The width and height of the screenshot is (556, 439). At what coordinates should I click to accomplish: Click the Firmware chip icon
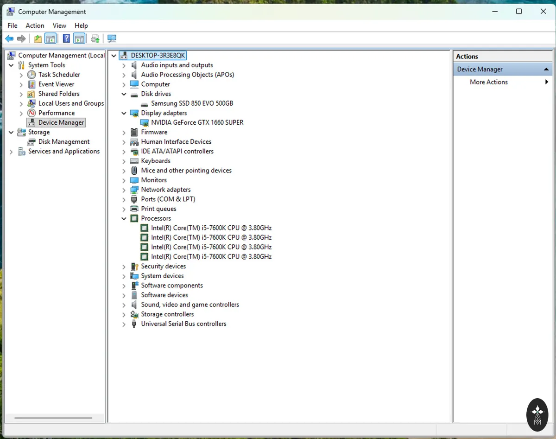[134, 132]
